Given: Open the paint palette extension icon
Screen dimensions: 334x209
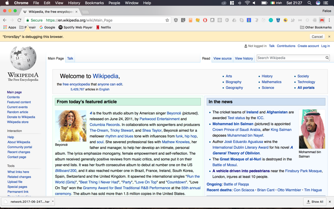Looking at the screenshot, I should pyautogui.click(x=198, y=20).
